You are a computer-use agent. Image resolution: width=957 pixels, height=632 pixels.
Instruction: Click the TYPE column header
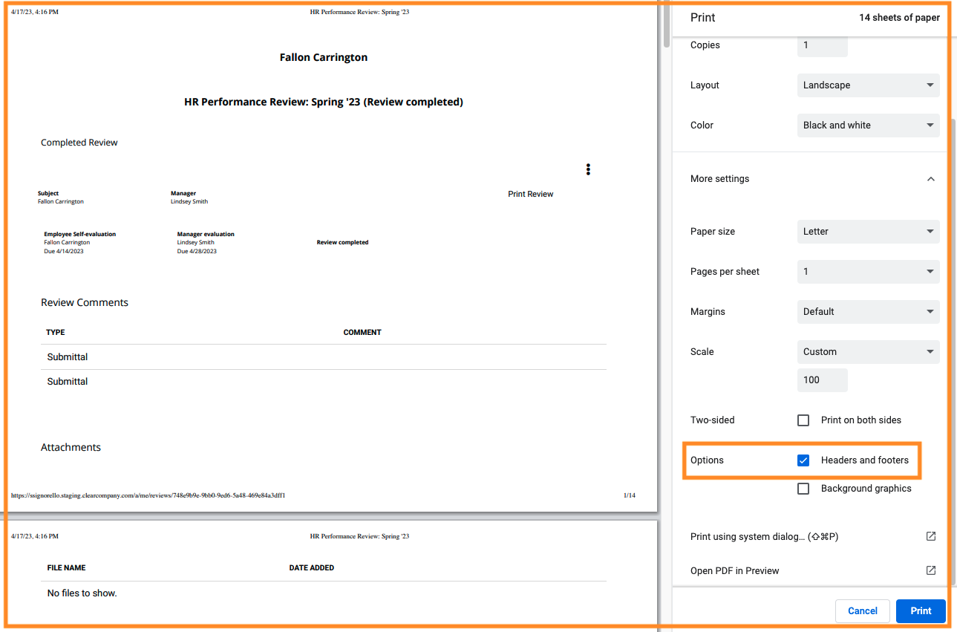[56, 333]
